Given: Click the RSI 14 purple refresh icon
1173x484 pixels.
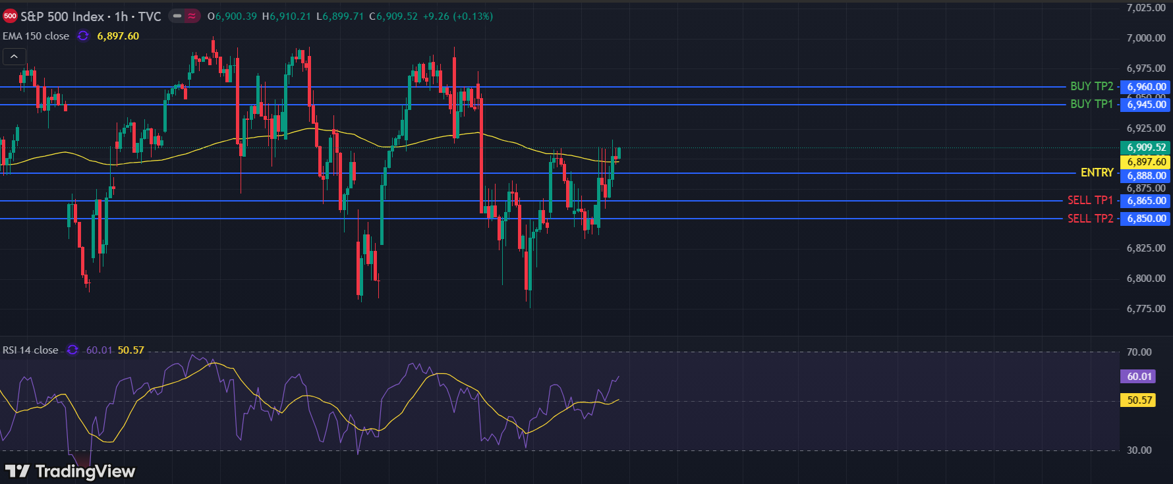Looking at the screenshot, I should (72, 350).
